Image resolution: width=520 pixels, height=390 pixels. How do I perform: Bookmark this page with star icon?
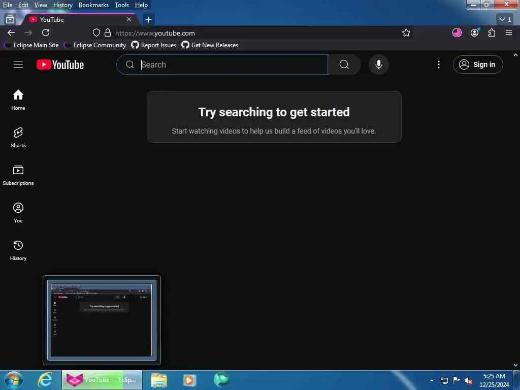click(x=406, y=32)
